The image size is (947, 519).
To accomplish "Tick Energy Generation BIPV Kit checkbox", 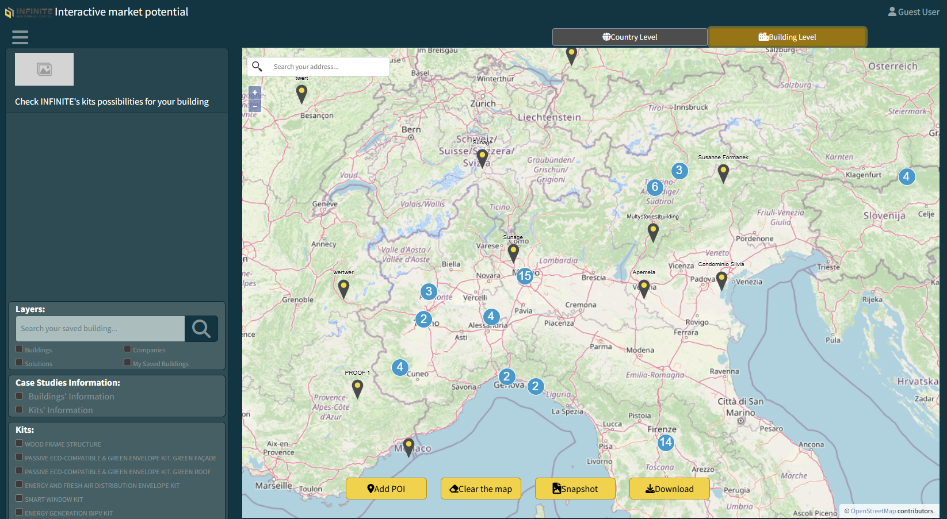I will tap(19, 512).
